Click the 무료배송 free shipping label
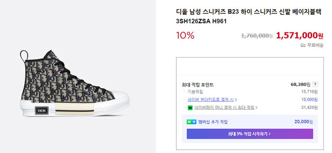Image resolution: width=332 pixels, height=153 pixels. point(315,45)
